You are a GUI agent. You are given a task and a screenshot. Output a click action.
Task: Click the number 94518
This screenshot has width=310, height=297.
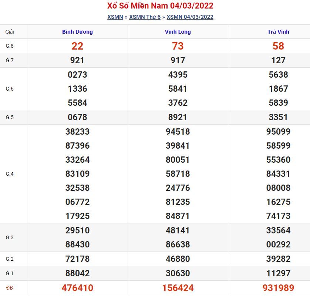[178, 132]
